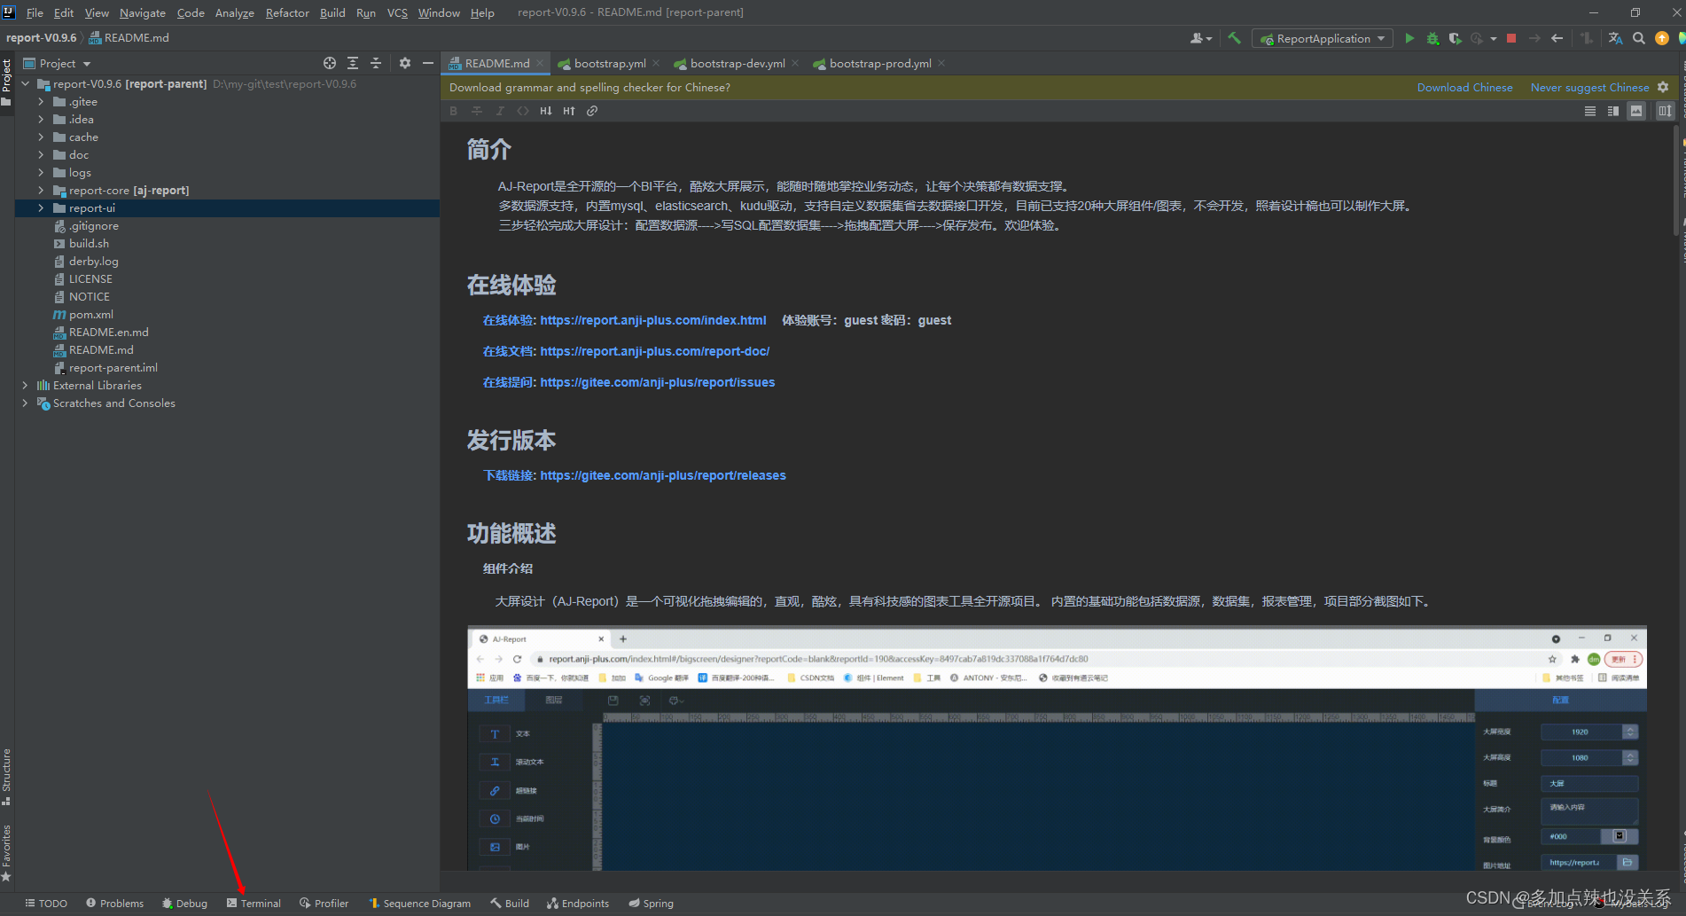Open the gitee report/releases download link

663,475
